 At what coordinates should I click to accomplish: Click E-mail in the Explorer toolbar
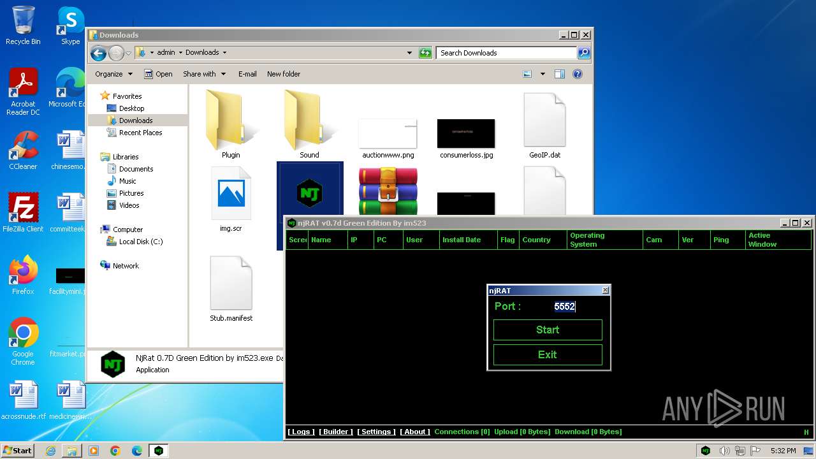coord(247,74)
